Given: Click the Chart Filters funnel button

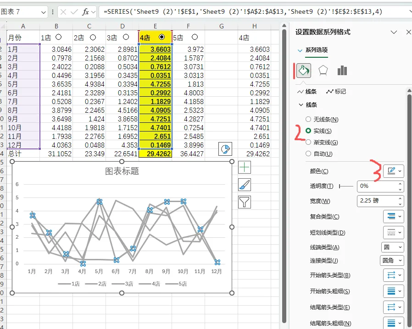Looking at the screenshot, I should coord(245,202).
